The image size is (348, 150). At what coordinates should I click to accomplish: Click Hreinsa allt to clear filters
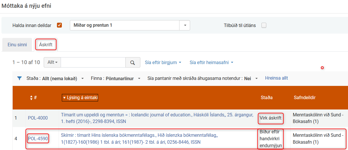(276, 78)
